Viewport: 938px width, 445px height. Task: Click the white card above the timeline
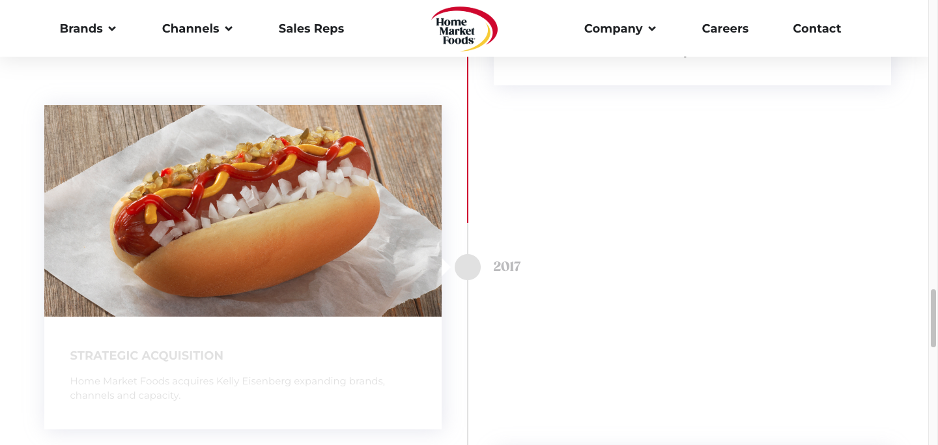click(692, 70)
